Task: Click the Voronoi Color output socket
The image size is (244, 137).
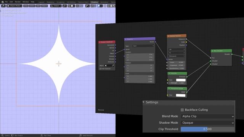Action: click(186, 42)
